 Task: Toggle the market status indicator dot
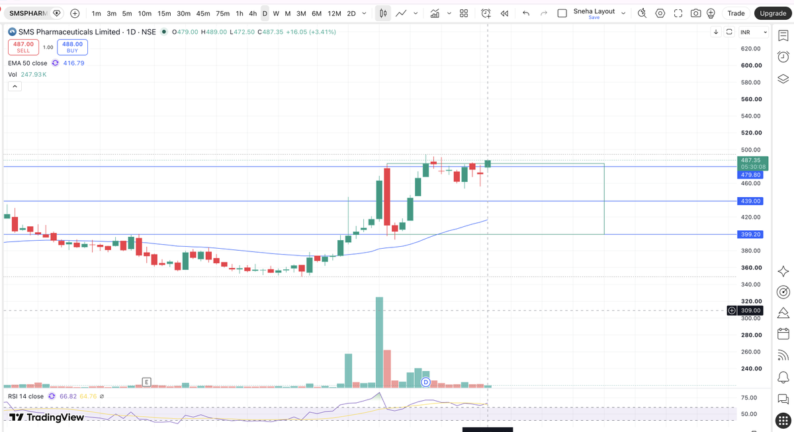(x=163, y=32)
